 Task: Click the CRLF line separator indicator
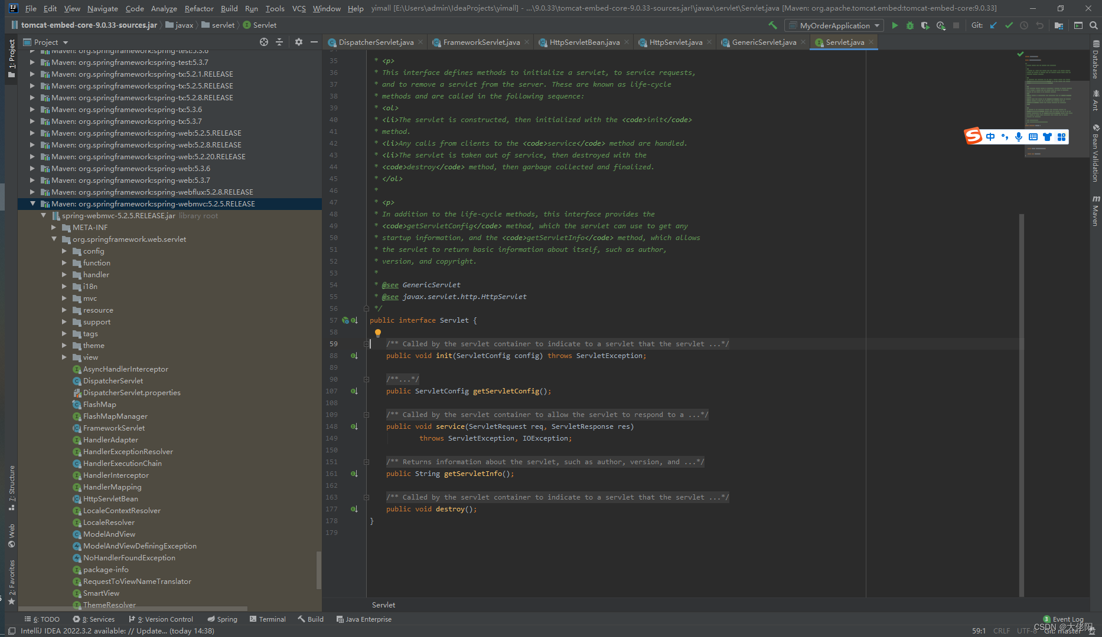point(1002,631)
